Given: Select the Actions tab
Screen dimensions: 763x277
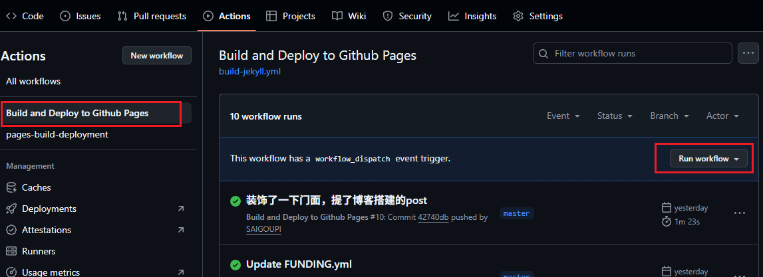Looking at the screenshot, I should click(226, 16).
